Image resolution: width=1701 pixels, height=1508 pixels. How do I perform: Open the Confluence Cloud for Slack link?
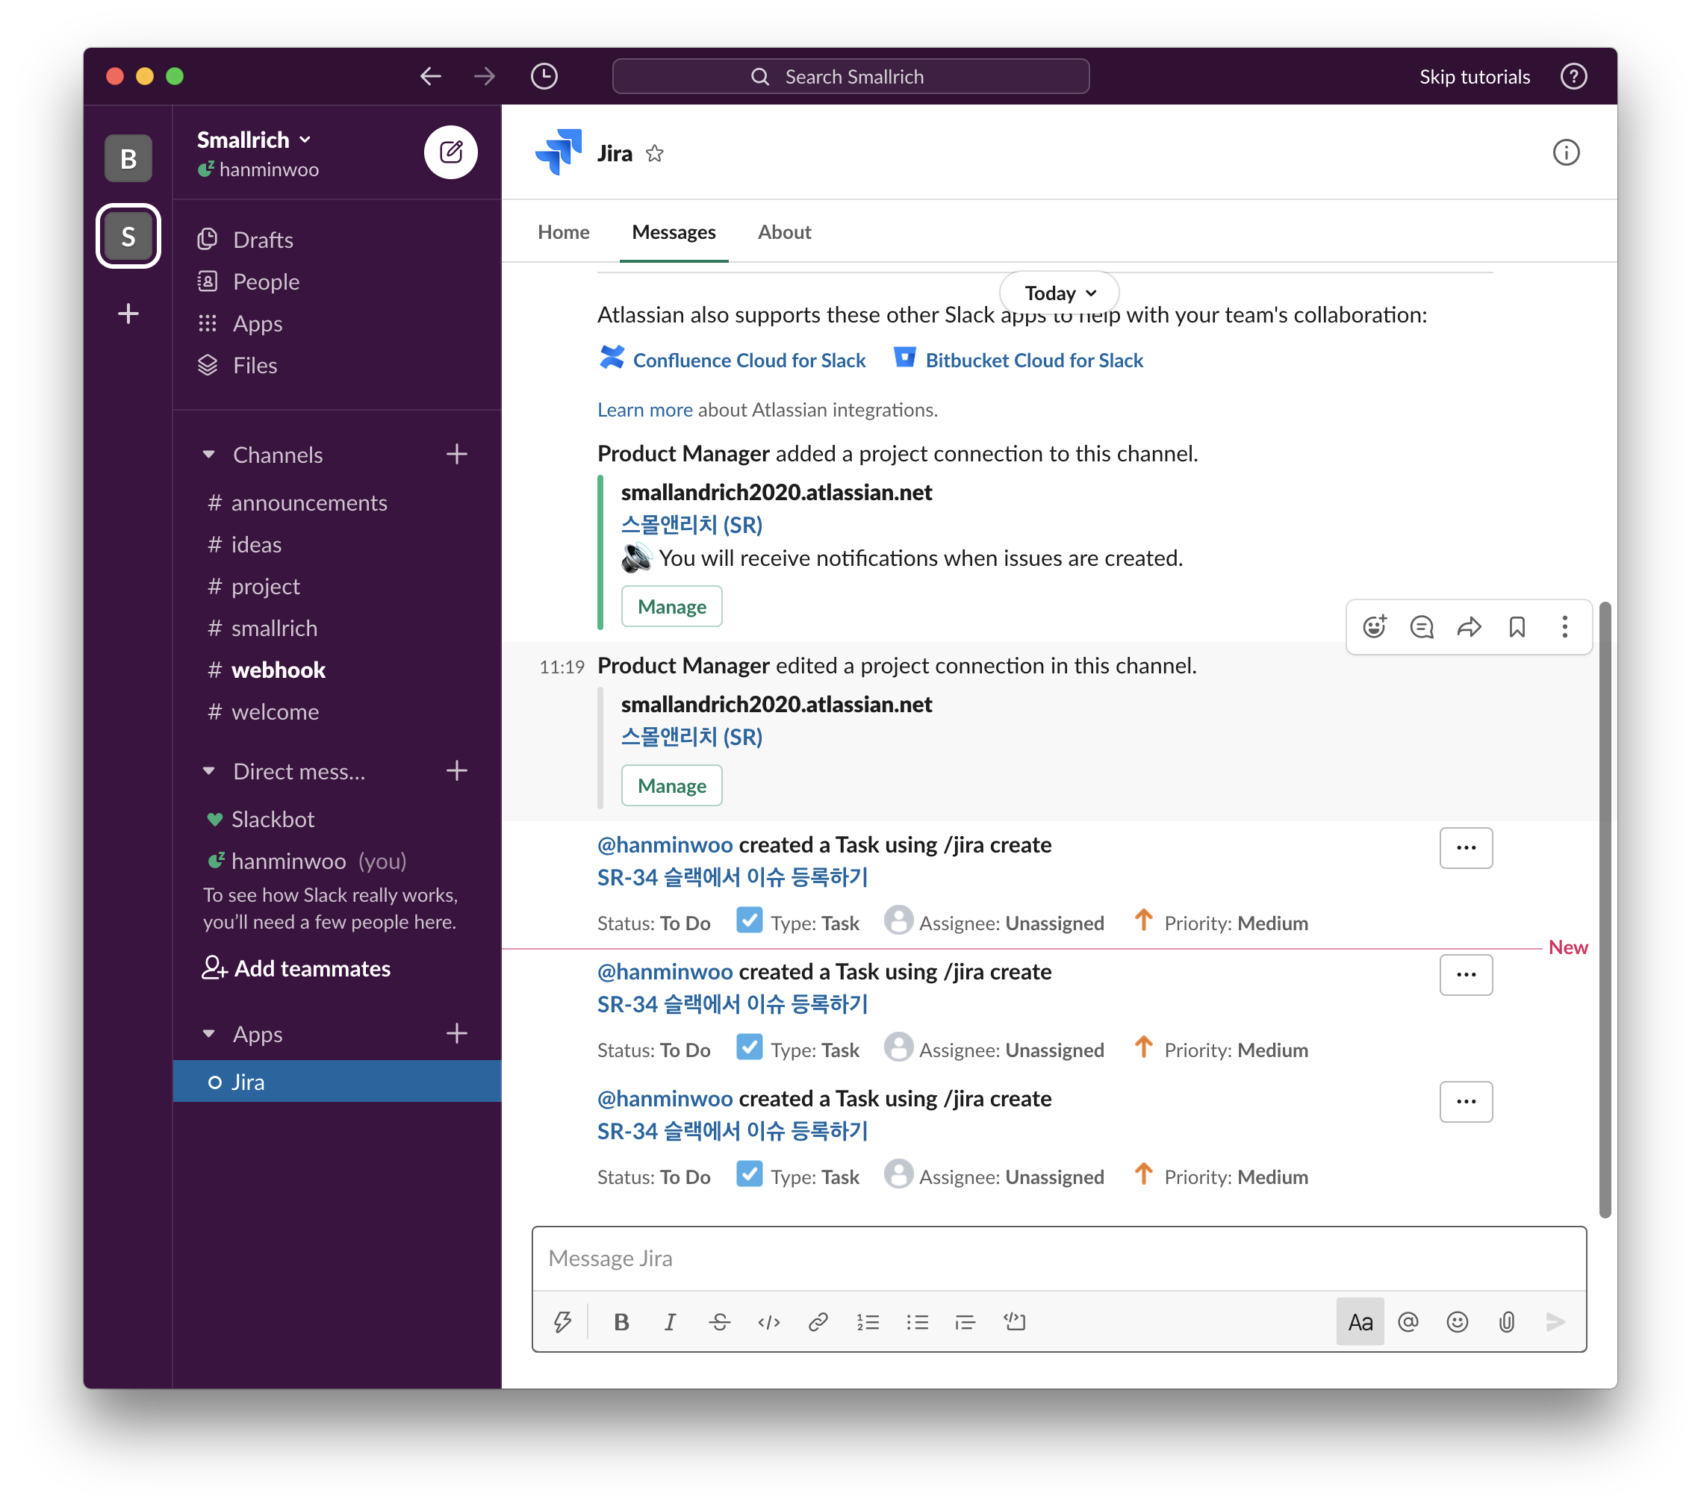tap(748, 360)
